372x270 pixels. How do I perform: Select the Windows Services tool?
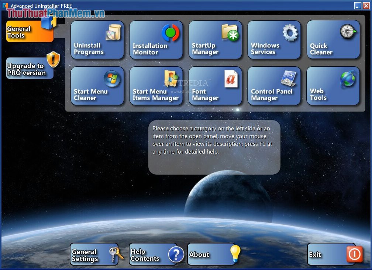(x=274, y=40)
